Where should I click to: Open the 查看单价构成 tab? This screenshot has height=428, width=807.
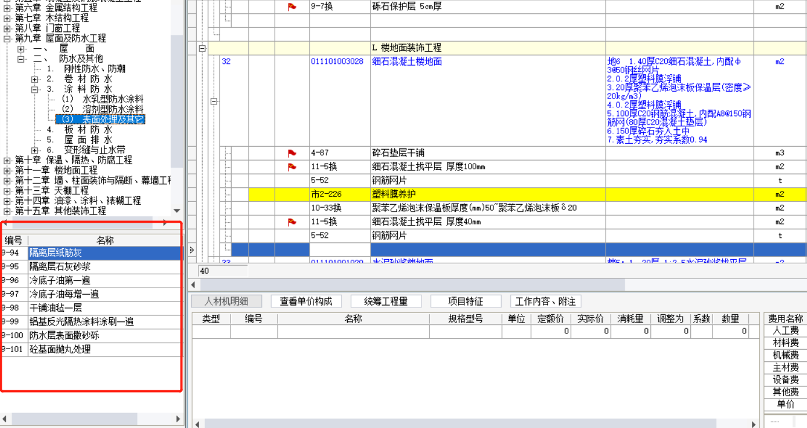click(x=306, y=302)
